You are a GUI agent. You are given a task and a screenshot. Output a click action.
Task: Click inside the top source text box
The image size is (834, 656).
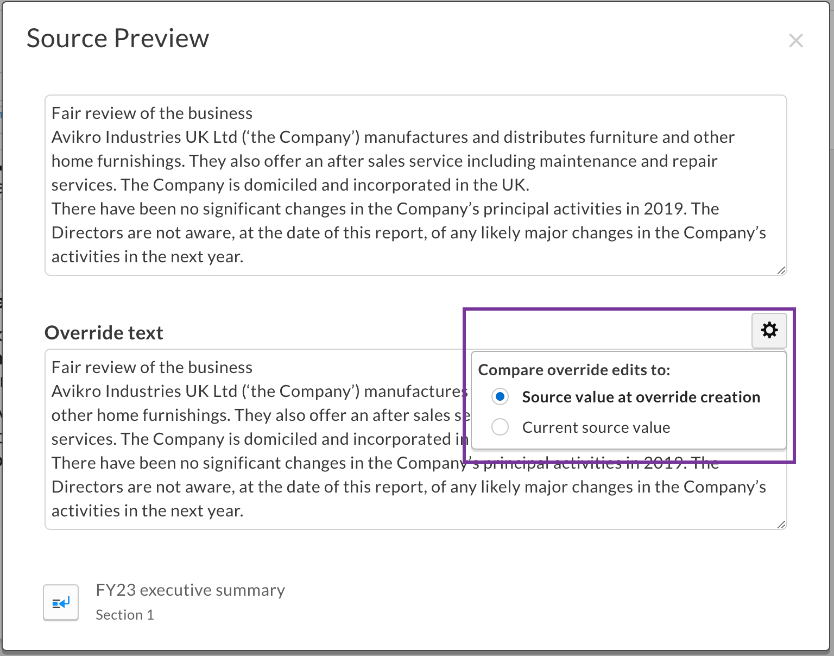(415, 185)
